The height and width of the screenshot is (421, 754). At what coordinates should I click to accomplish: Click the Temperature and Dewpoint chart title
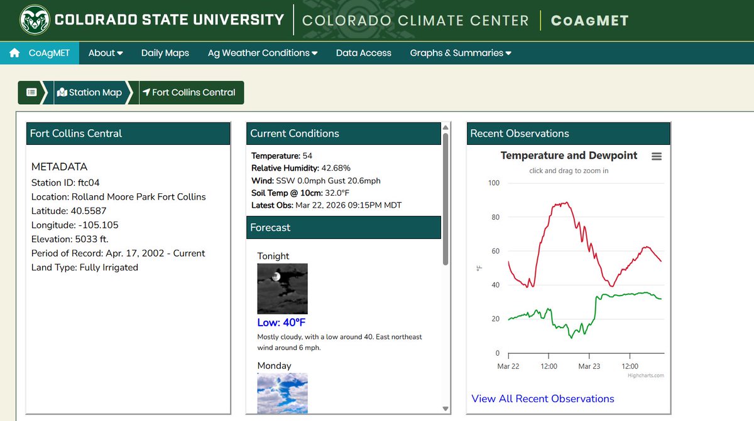click(x=569, y=156)
